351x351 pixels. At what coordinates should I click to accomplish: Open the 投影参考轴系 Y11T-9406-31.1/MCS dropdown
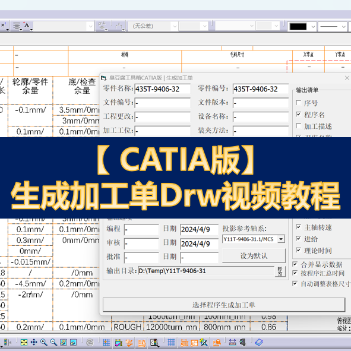pyautogui.click(x=281, y=239)
